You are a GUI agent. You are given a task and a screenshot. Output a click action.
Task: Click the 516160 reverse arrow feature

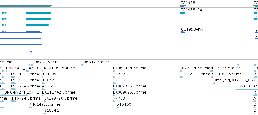[118, 107]
